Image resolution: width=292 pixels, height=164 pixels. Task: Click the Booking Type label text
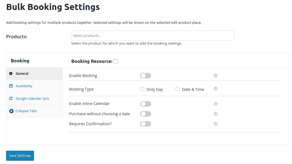click(81, 89)
